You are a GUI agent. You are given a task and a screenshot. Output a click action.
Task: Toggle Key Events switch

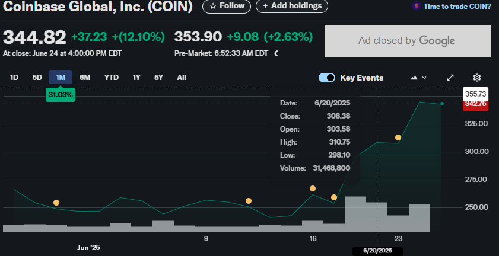click(327, 78)
